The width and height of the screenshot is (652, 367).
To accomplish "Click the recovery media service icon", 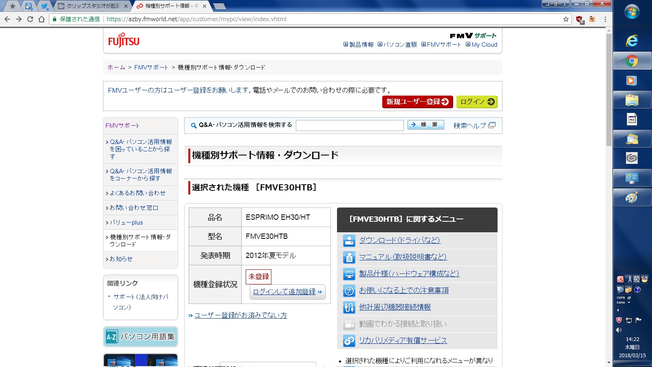I will click(x=349, y=341).
